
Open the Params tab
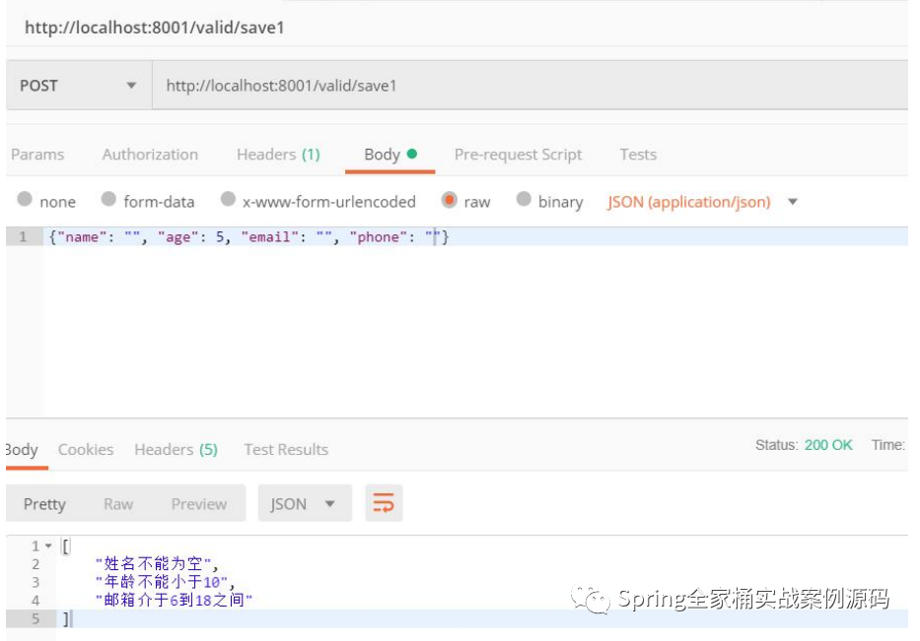(37, 155)
